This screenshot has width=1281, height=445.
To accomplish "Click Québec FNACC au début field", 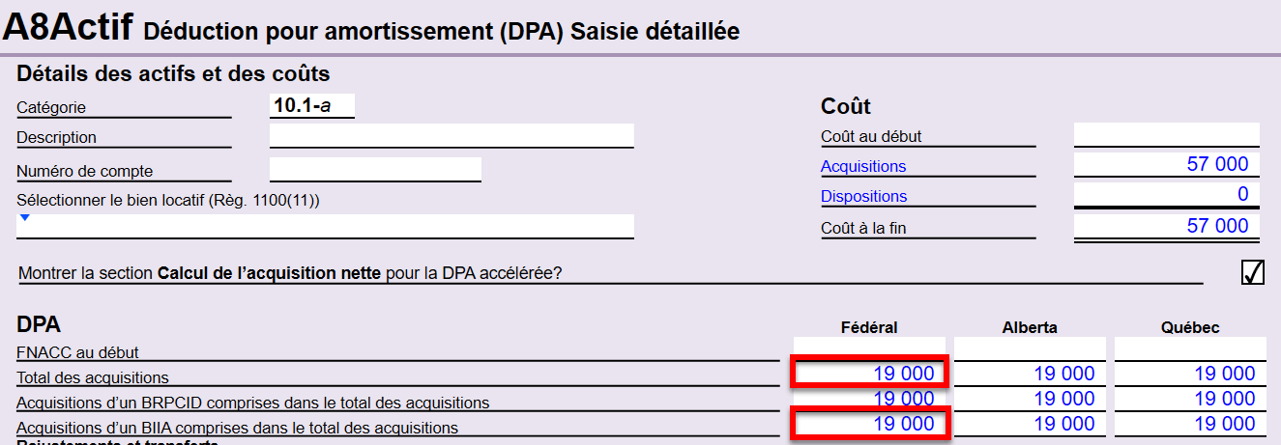I will pos(1189,348).
